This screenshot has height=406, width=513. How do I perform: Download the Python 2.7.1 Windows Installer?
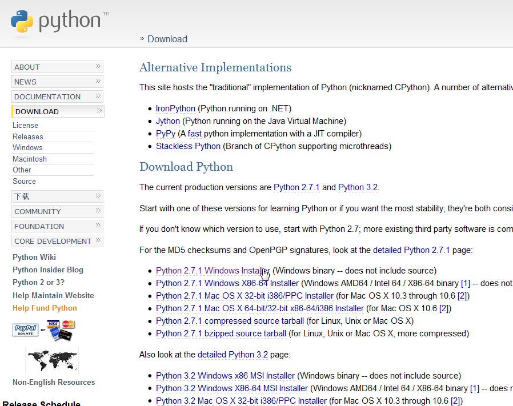tap(213, 271)
